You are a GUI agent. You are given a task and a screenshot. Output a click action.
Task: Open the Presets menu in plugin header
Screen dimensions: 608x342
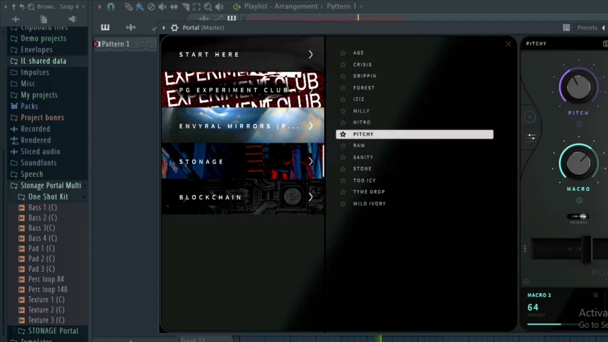click(x=587, y=28)
